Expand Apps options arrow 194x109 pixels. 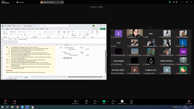(x=116, y=101)
